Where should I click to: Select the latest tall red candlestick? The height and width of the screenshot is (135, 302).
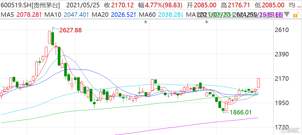tap(259, 83)
